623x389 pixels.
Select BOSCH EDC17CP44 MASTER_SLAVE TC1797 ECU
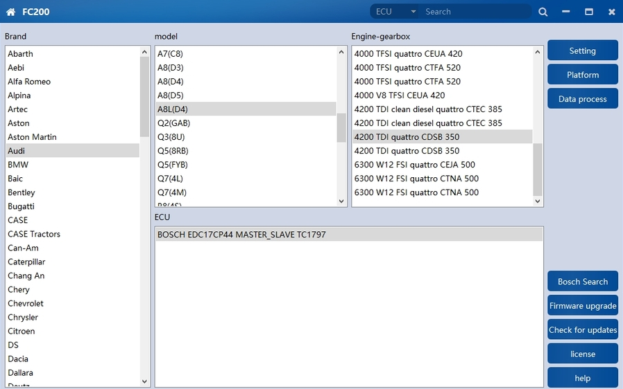tap(241, 235)
